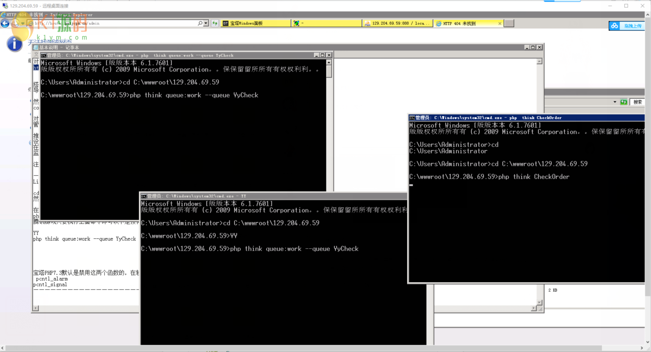Viewport: 651px width, 352px height.
Task: Open a new blank IE tab
Action: (x=509, y=23)
